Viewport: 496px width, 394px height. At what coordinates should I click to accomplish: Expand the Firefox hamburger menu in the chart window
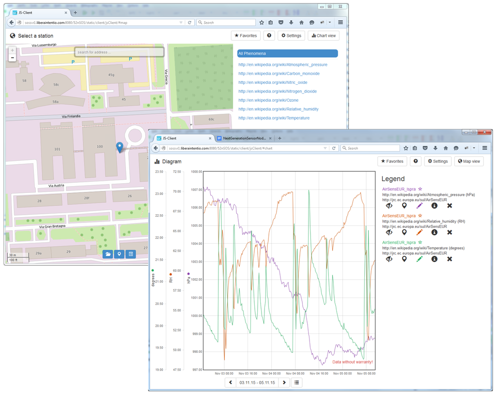pyautogui.click(x=484, y=148)
